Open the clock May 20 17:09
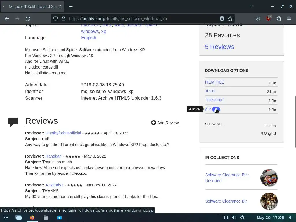The width and height of the screenshot is (296, 222). point(270,217)
